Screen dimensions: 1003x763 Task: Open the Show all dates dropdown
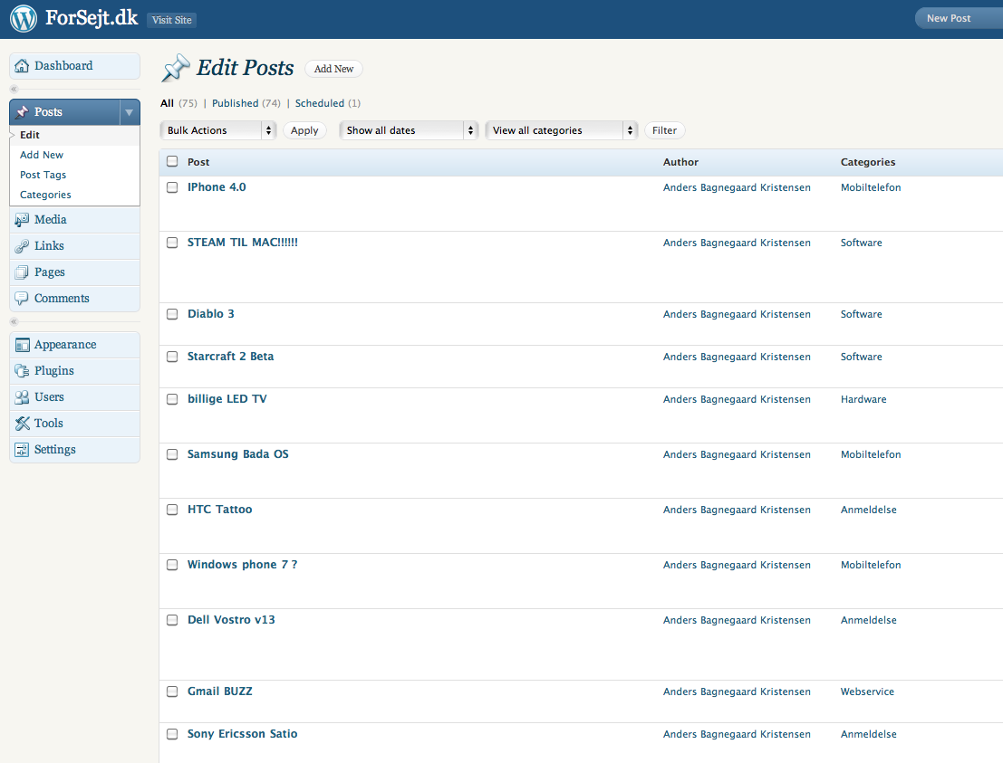click(409, 130)
